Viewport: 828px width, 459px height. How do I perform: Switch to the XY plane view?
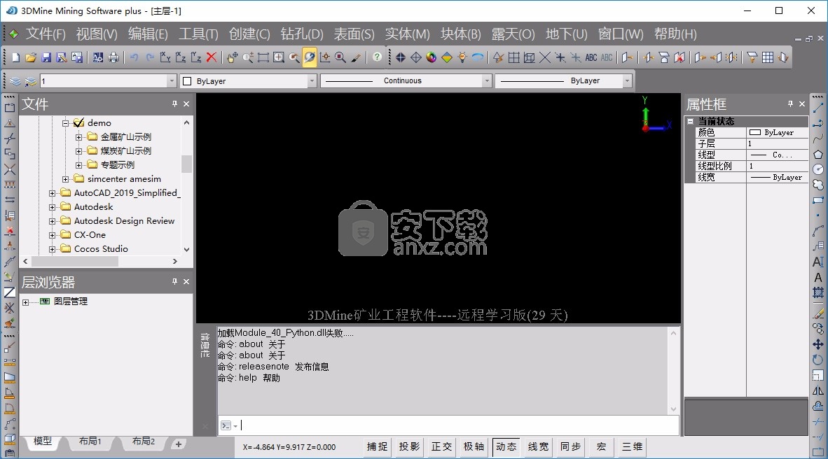pyautogui.click(x=165, y=57)
